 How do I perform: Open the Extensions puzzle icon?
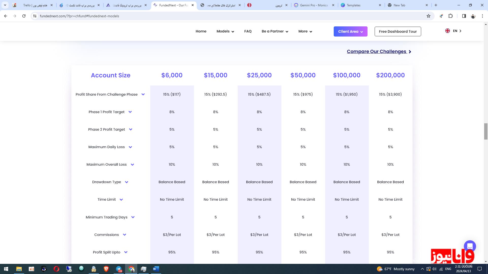click(x=450, y=16)
